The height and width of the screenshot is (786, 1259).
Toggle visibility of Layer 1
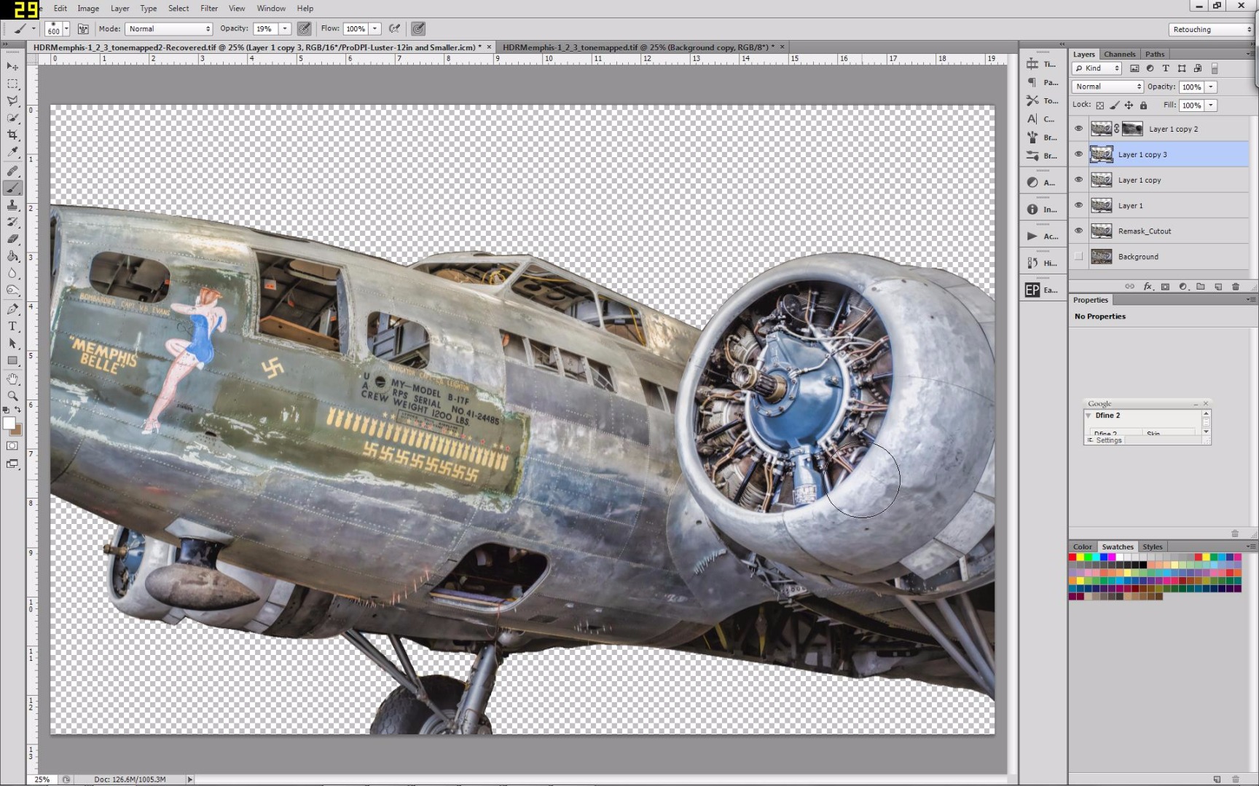point(1079,205)
